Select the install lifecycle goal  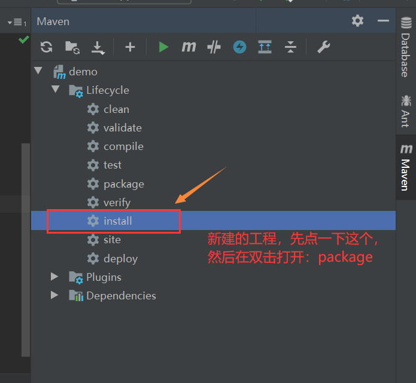213,220
